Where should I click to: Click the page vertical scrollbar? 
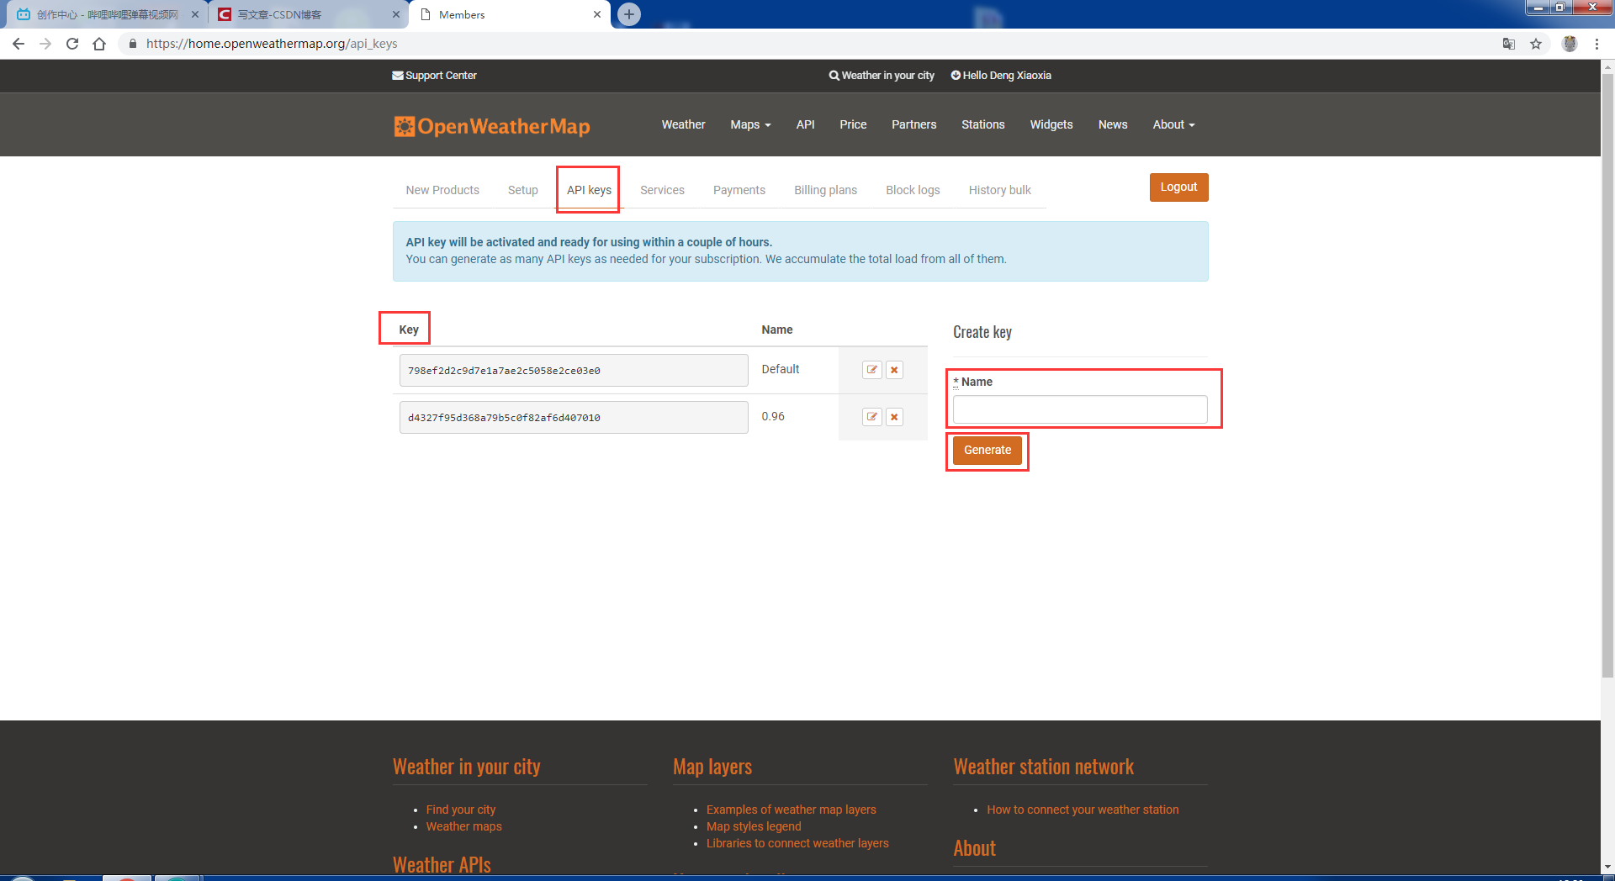(1607, 377)
